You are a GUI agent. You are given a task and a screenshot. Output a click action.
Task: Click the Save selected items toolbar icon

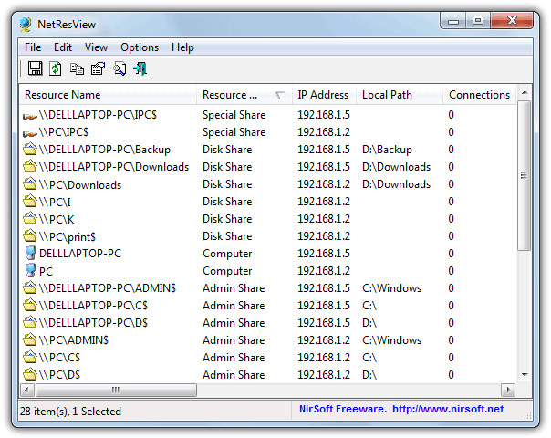tap(35, 68)
